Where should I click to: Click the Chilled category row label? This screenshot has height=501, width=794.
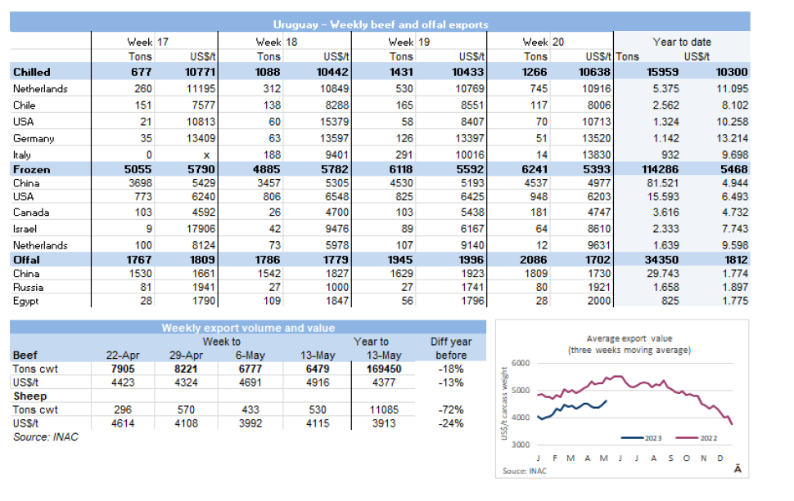pyautogui.click(x=32, y=73)
